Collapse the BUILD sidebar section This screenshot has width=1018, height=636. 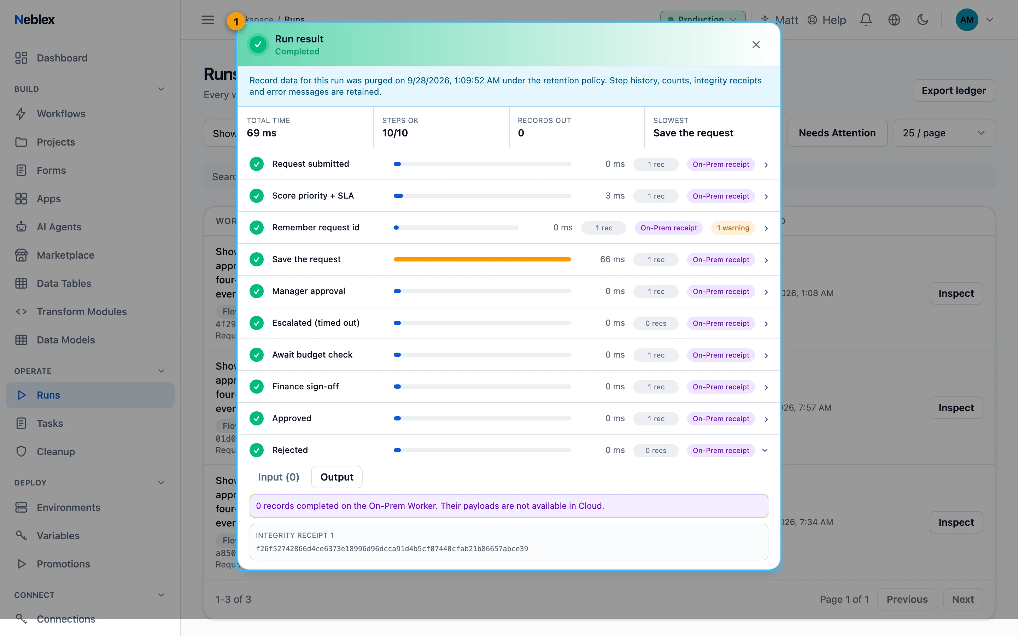161,89
